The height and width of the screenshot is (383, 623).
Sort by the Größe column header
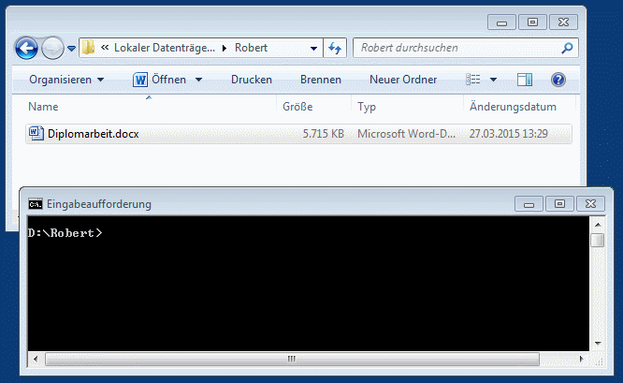(x=297, y=107)
